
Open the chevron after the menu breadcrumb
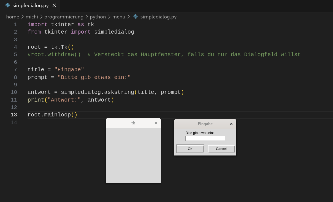pyautogui.click(x=128, y=17)
